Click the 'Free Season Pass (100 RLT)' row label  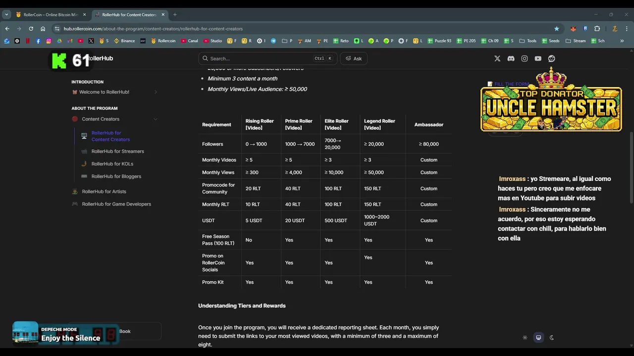click(218, 240)
